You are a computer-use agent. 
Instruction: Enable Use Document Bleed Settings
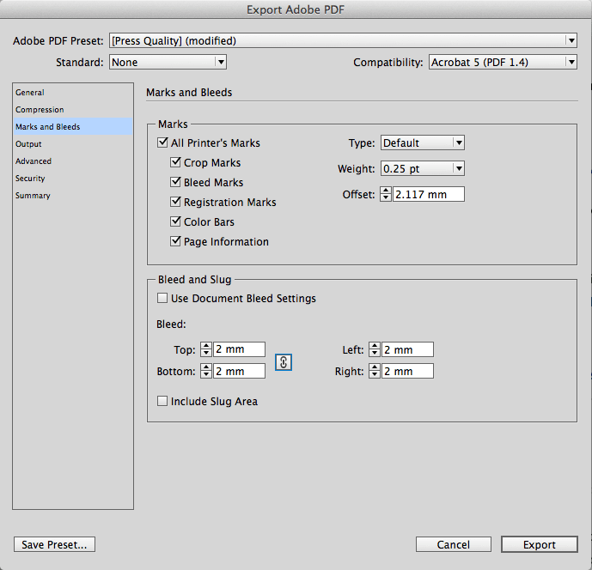pyautogui.click(x=162, y=298)
